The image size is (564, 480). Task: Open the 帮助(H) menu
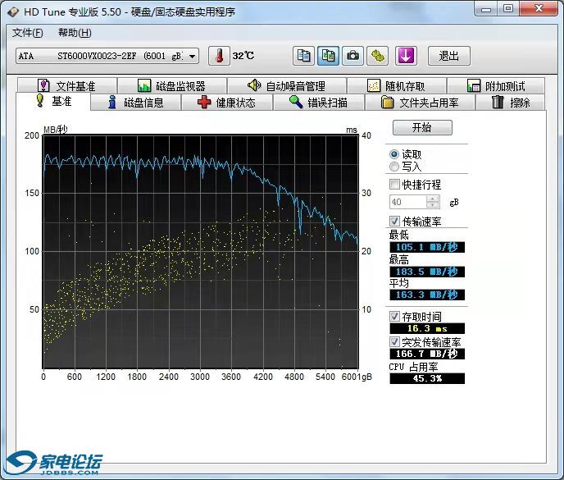(75, 33)
